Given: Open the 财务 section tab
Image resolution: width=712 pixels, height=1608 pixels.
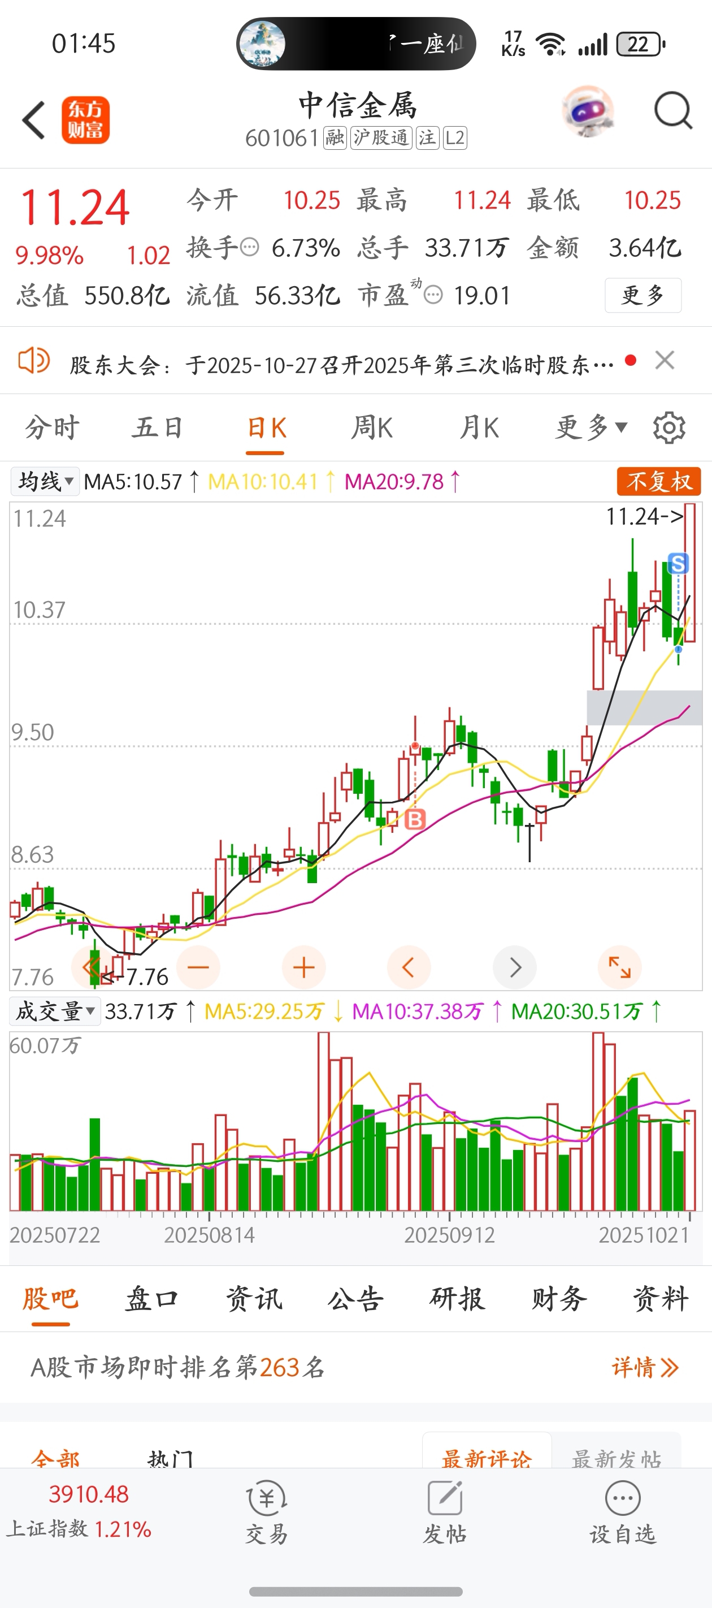Looking at the screenshot, I should click(559, 1299).
